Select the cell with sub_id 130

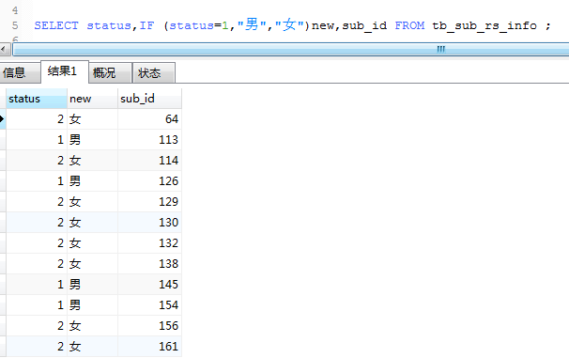coord(149,223)
